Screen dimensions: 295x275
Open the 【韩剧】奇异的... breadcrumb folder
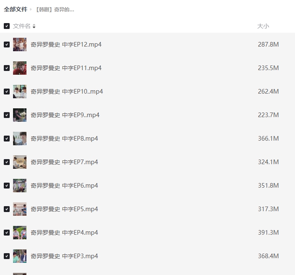55,10
